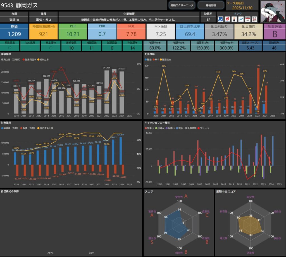
Task: Click the 累進配当 circle indicator
Action: (10, 48)
